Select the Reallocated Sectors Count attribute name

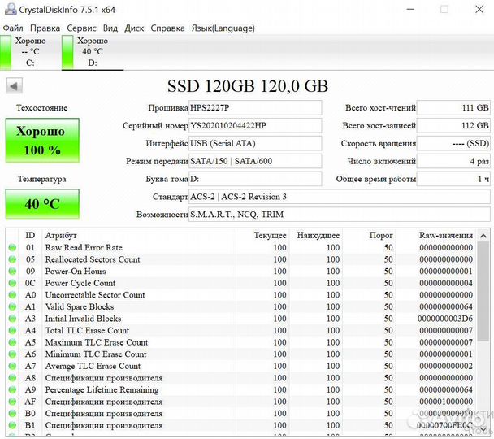(93, 259)
